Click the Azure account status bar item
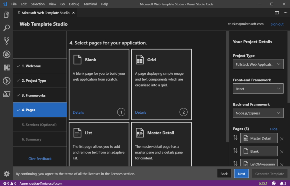The image size is (290, 186). pos(41,183)
